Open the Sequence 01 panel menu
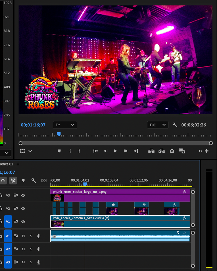This screenshot has width=217, height=271. pos(18,164)
